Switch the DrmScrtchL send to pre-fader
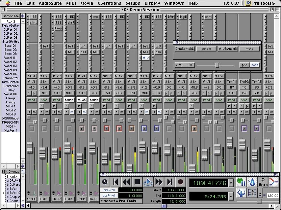Screen dimensions: 281x210 click(244, 65)
